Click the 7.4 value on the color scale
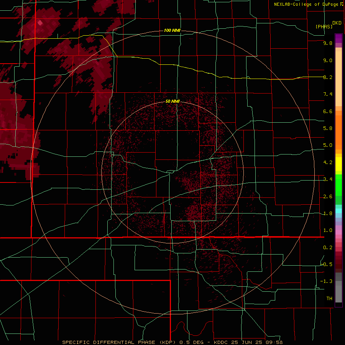This screenshot has width=345, height=345. (x=328, y=94)
